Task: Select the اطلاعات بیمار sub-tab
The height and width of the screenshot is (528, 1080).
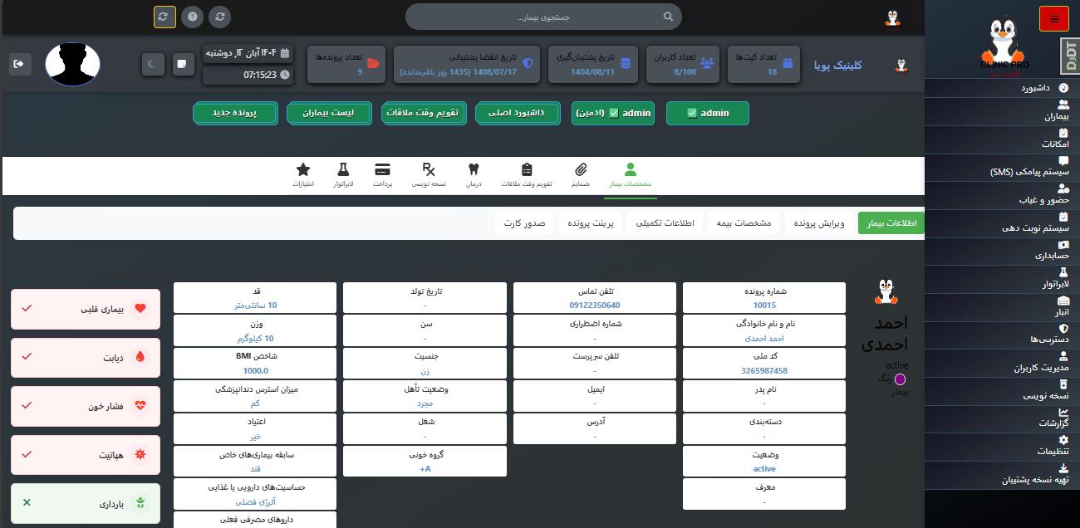Action: click(x=891, y=223)
